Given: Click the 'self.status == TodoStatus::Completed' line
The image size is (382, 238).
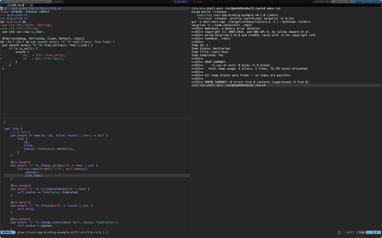Looking at the screenshot, I should pos(47,192).
